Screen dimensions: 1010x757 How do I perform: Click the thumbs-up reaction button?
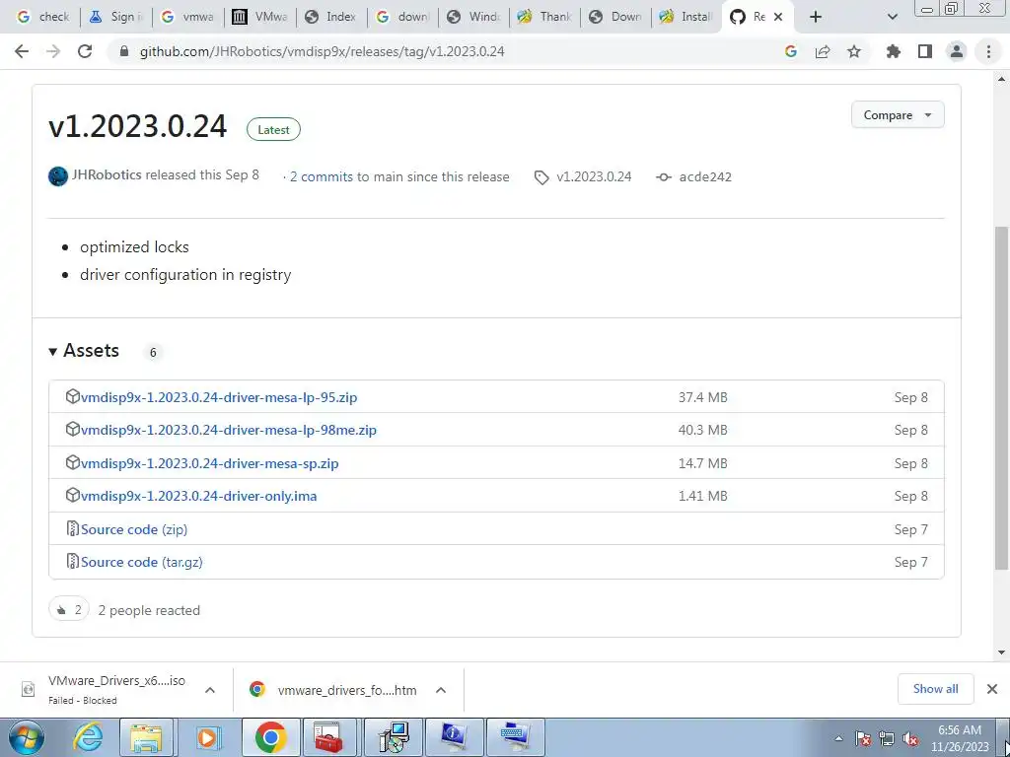69,609
